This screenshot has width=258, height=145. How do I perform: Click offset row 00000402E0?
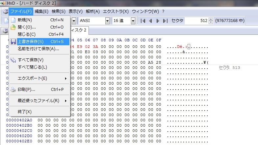coord(19,141)
